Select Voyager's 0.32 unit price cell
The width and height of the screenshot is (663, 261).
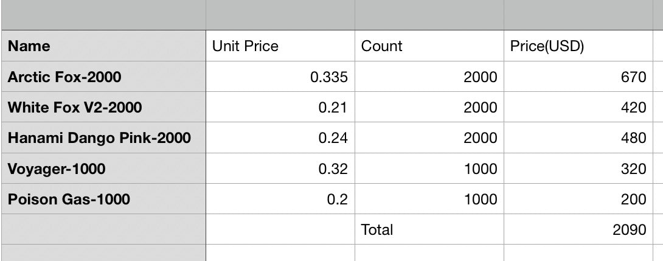coord(280,169)
